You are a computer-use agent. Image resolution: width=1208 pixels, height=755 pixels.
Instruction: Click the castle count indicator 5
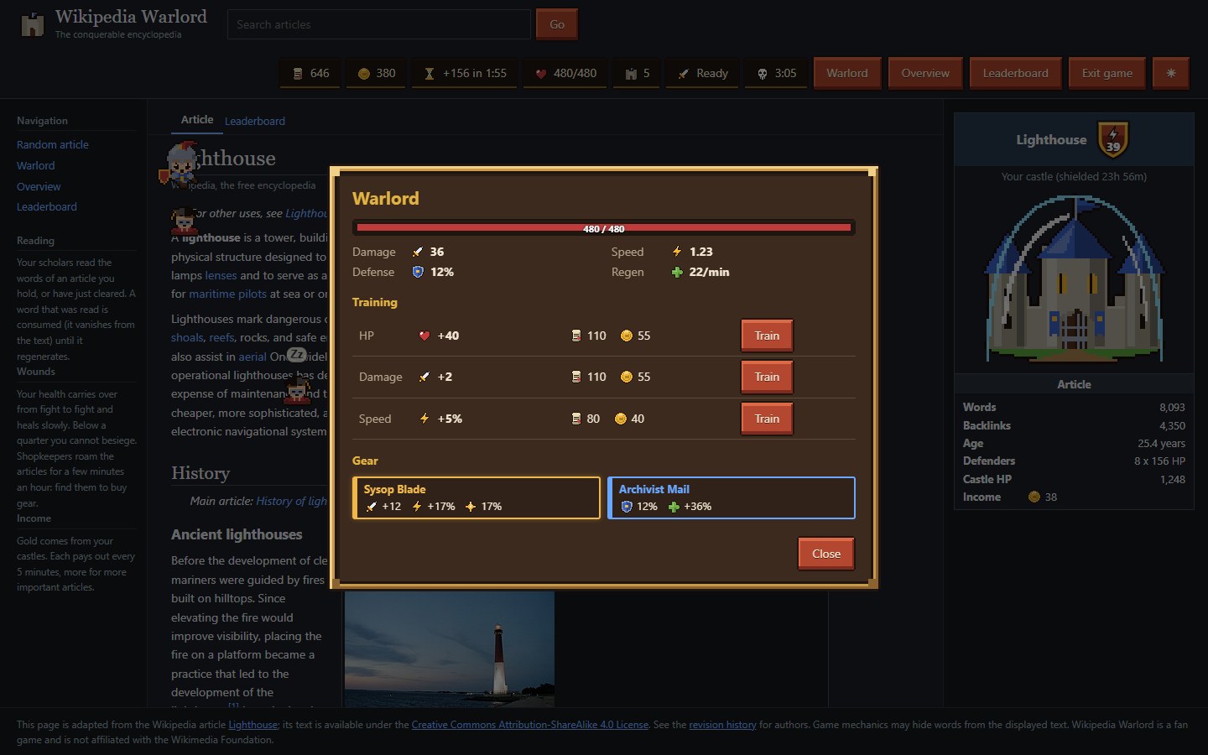click(x=637, y=73)
